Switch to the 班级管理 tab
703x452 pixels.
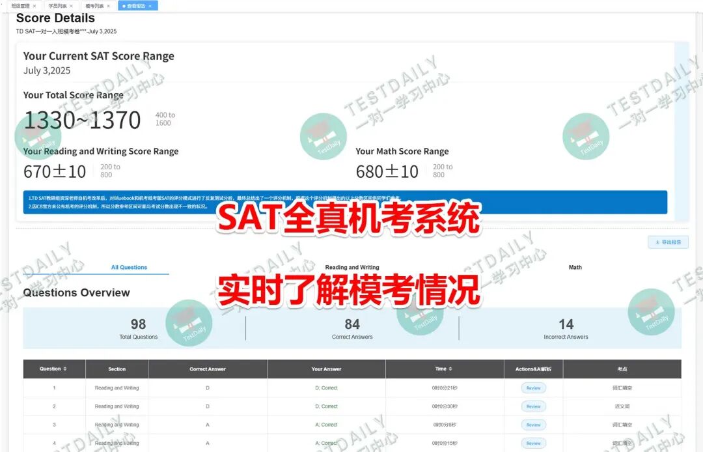[x=21, y=7]
